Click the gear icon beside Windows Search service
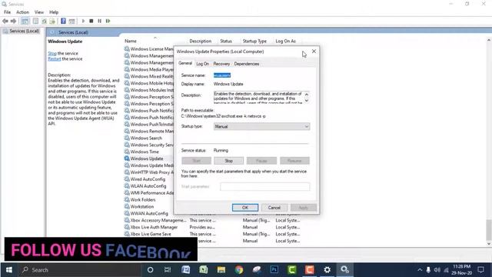This screenshot has height=277, width=492. (x=127, y=138)
